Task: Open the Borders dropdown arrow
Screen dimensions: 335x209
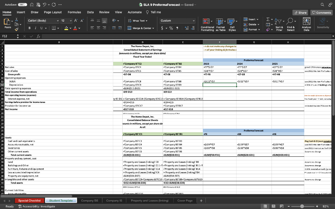Action: (58, 28)
